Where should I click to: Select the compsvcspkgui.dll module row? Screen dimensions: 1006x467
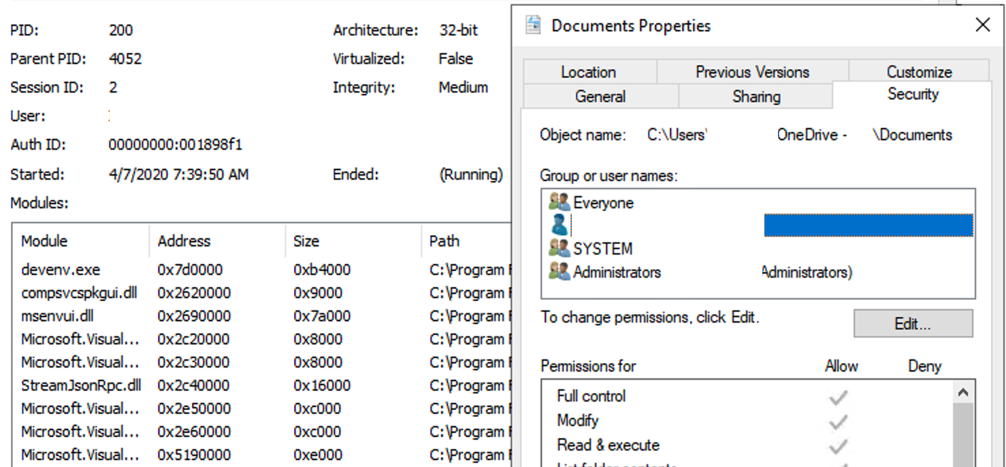261,293
